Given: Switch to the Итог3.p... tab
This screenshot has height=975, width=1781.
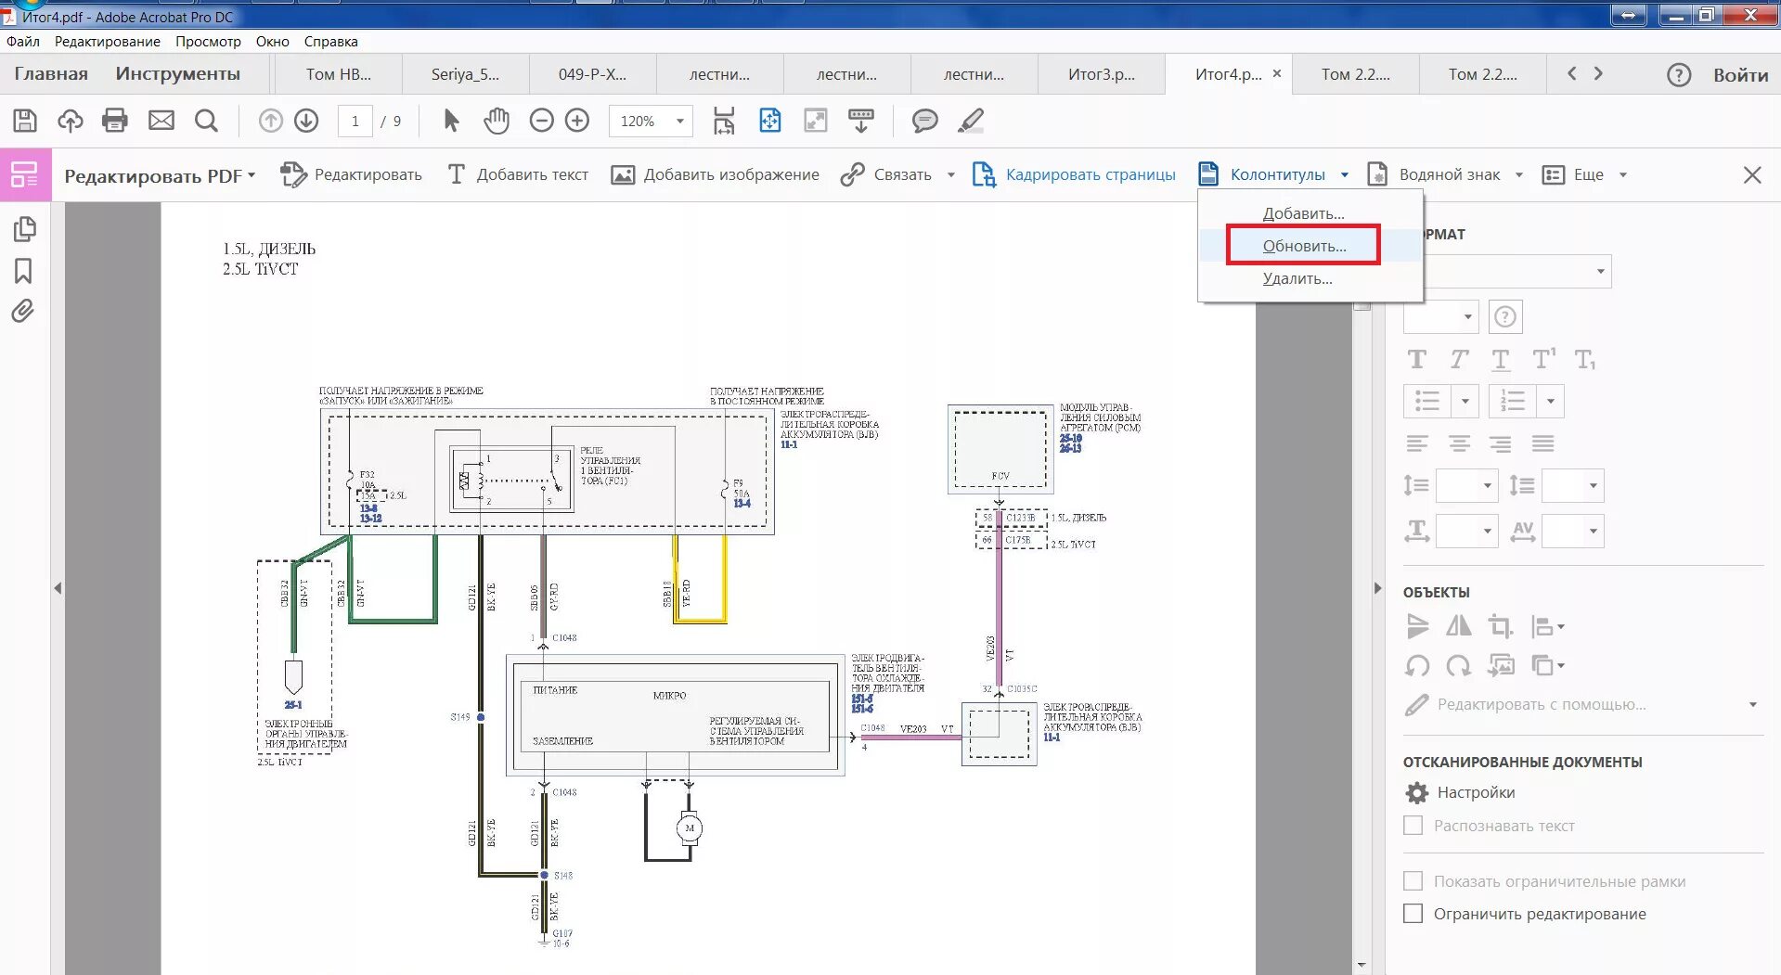Looking at the screenshot, I should (x=1102, y=74).
